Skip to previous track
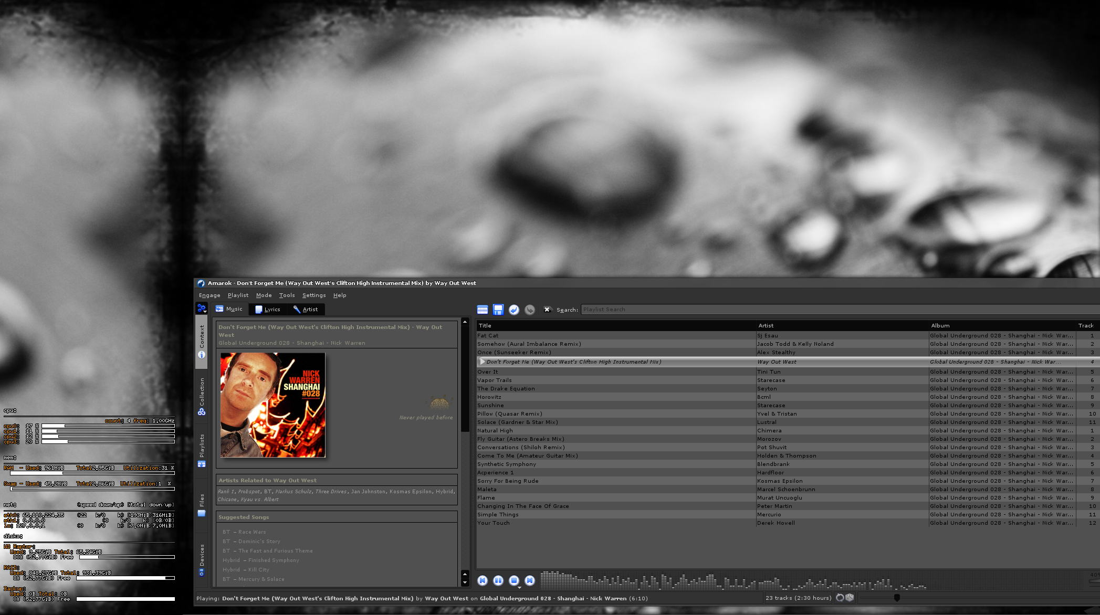Viewport: 1100px width, 615px height. point(482,580)
